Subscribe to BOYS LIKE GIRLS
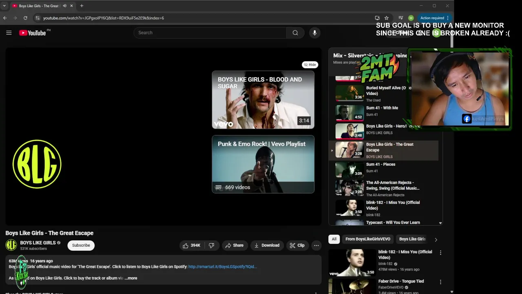The image size is (522, 294). coord(81,245)
